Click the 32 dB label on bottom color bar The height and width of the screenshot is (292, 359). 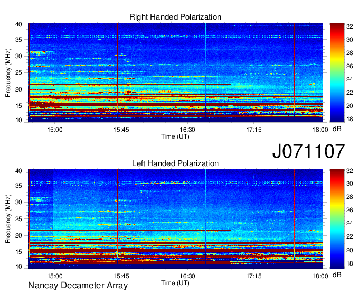tap(349, 171)
